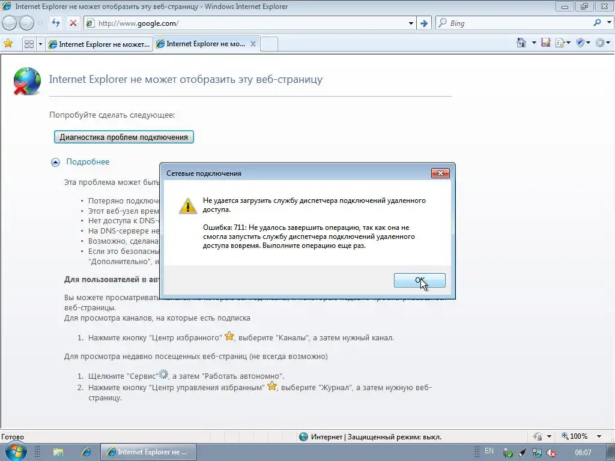Click the Диагностика проблем подключения button

(124, 137)
